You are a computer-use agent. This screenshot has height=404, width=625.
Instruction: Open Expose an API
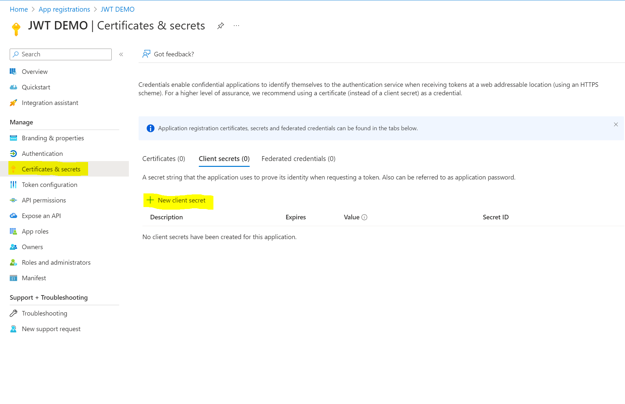pos(41,215)
